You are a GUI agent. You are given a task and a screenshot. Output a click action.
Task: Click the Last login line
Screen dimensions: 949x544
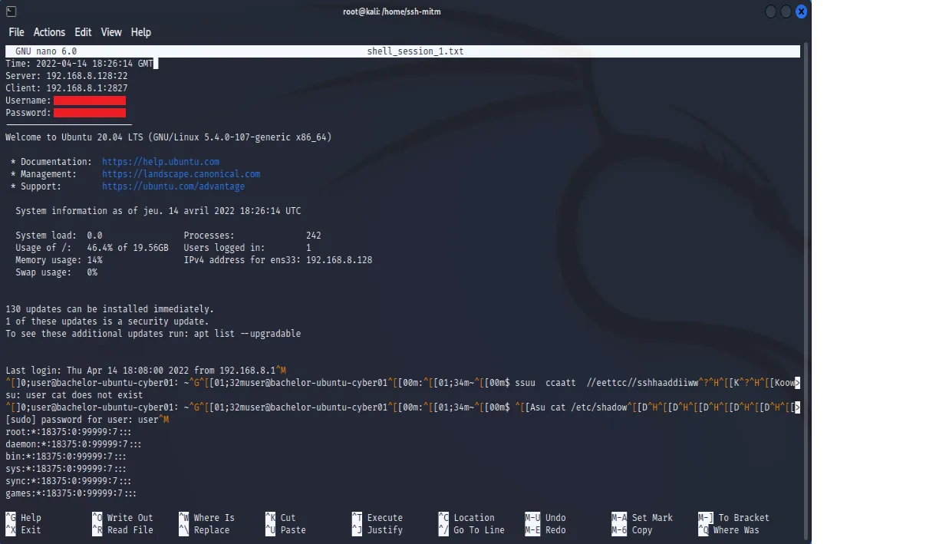(x=146, y=371)
